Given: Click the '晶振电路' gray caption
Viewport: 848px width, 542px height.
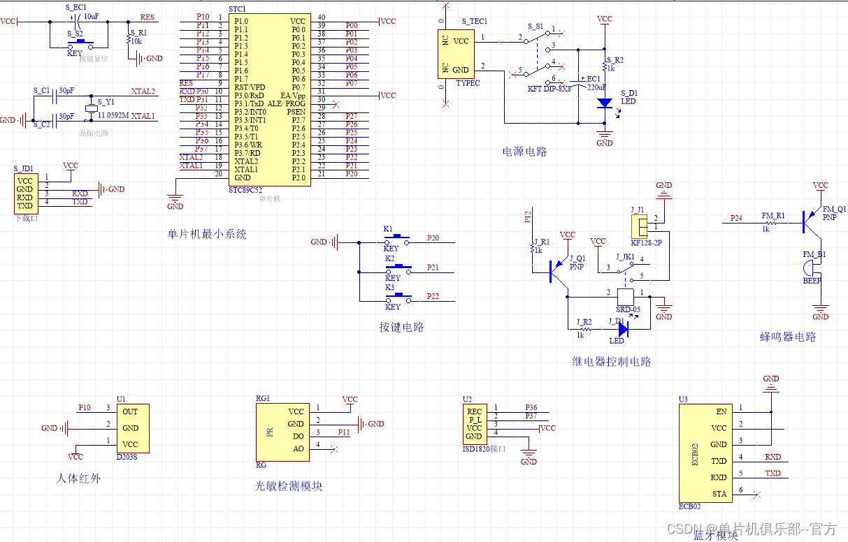Looking at the screenshot, I should (94, 133).
